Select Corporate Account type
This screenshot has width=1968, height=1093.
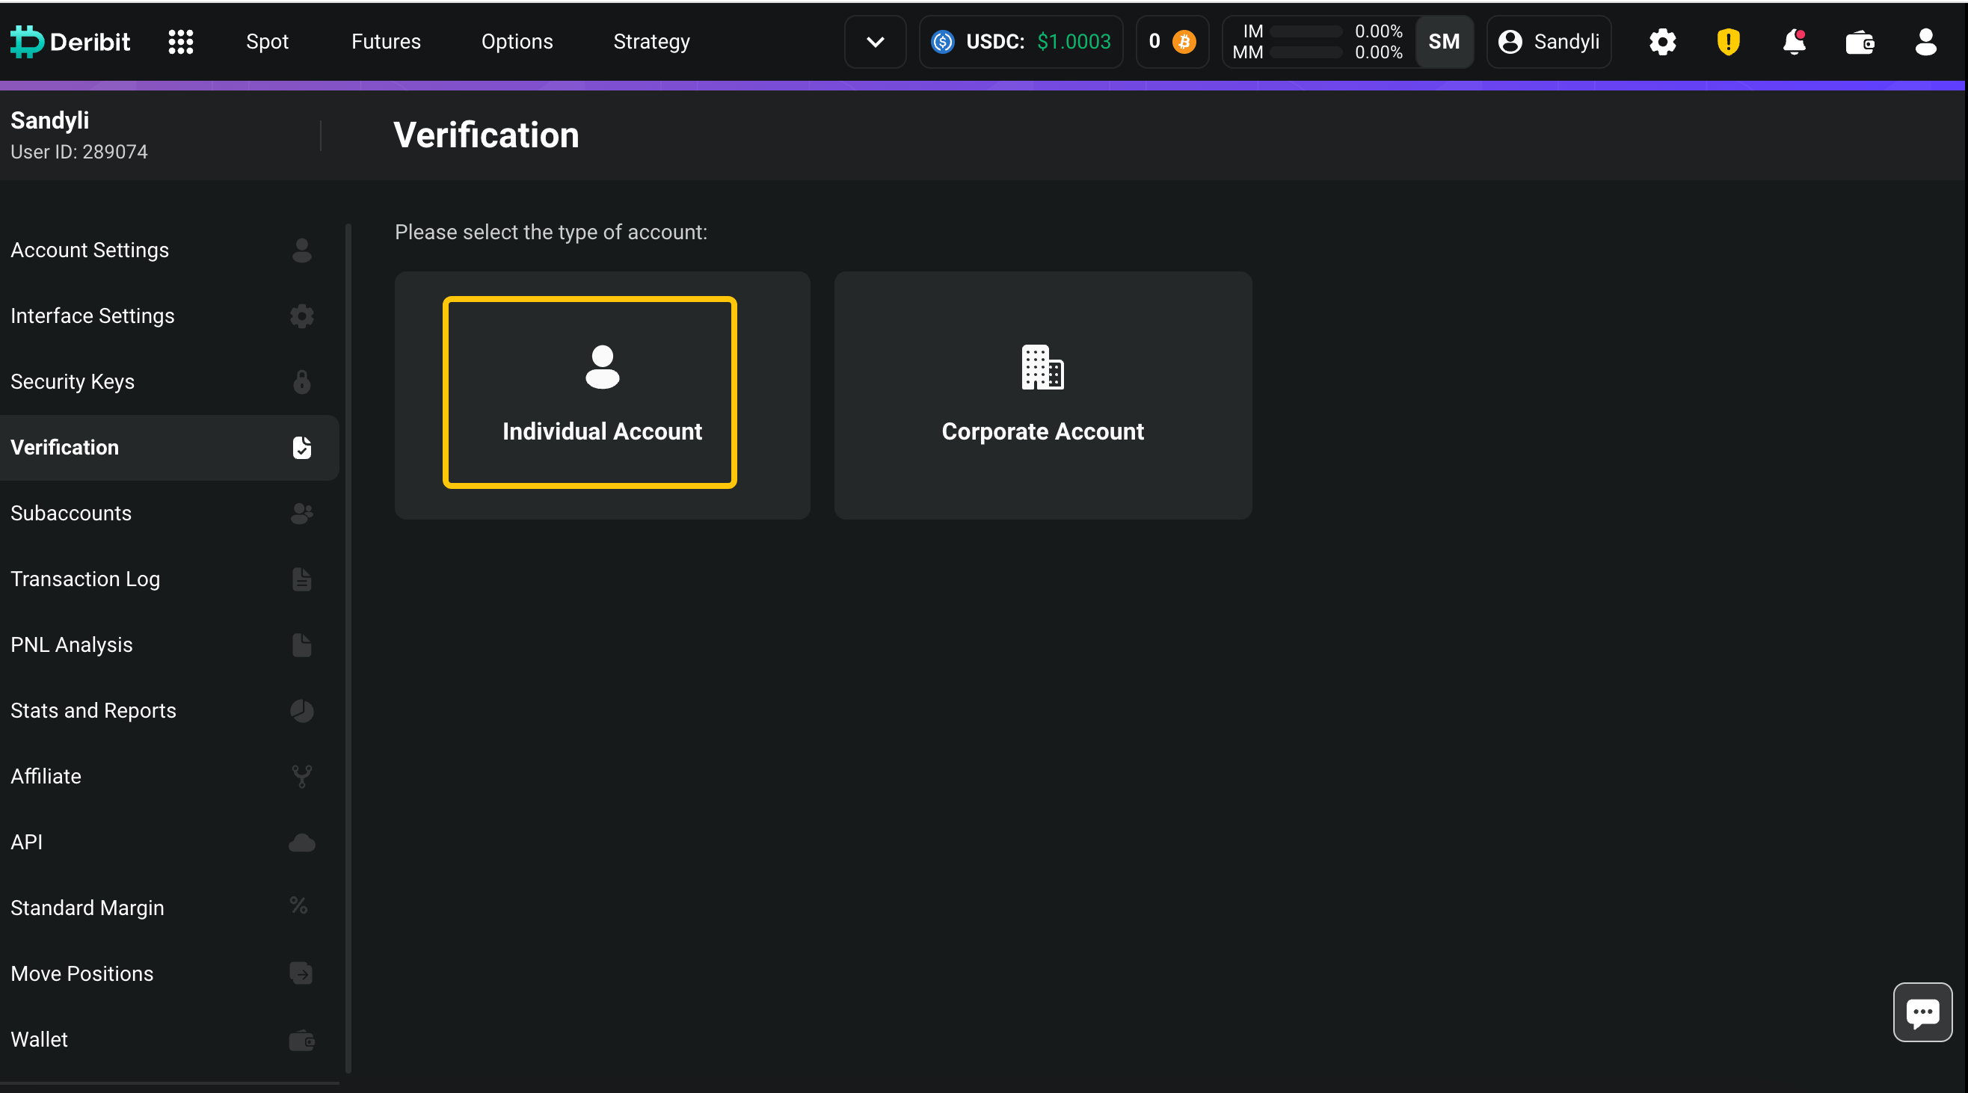coord(1042,394)
